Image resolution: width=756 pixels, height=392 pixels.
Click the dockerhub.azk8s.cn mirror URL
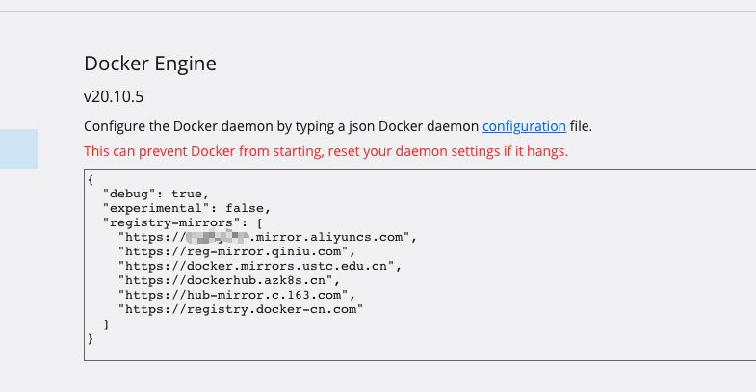point(229,280)
